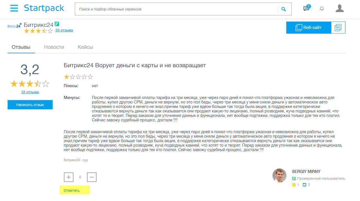Click the Bitrix24 product logo
360x201 pixels.
14,26
